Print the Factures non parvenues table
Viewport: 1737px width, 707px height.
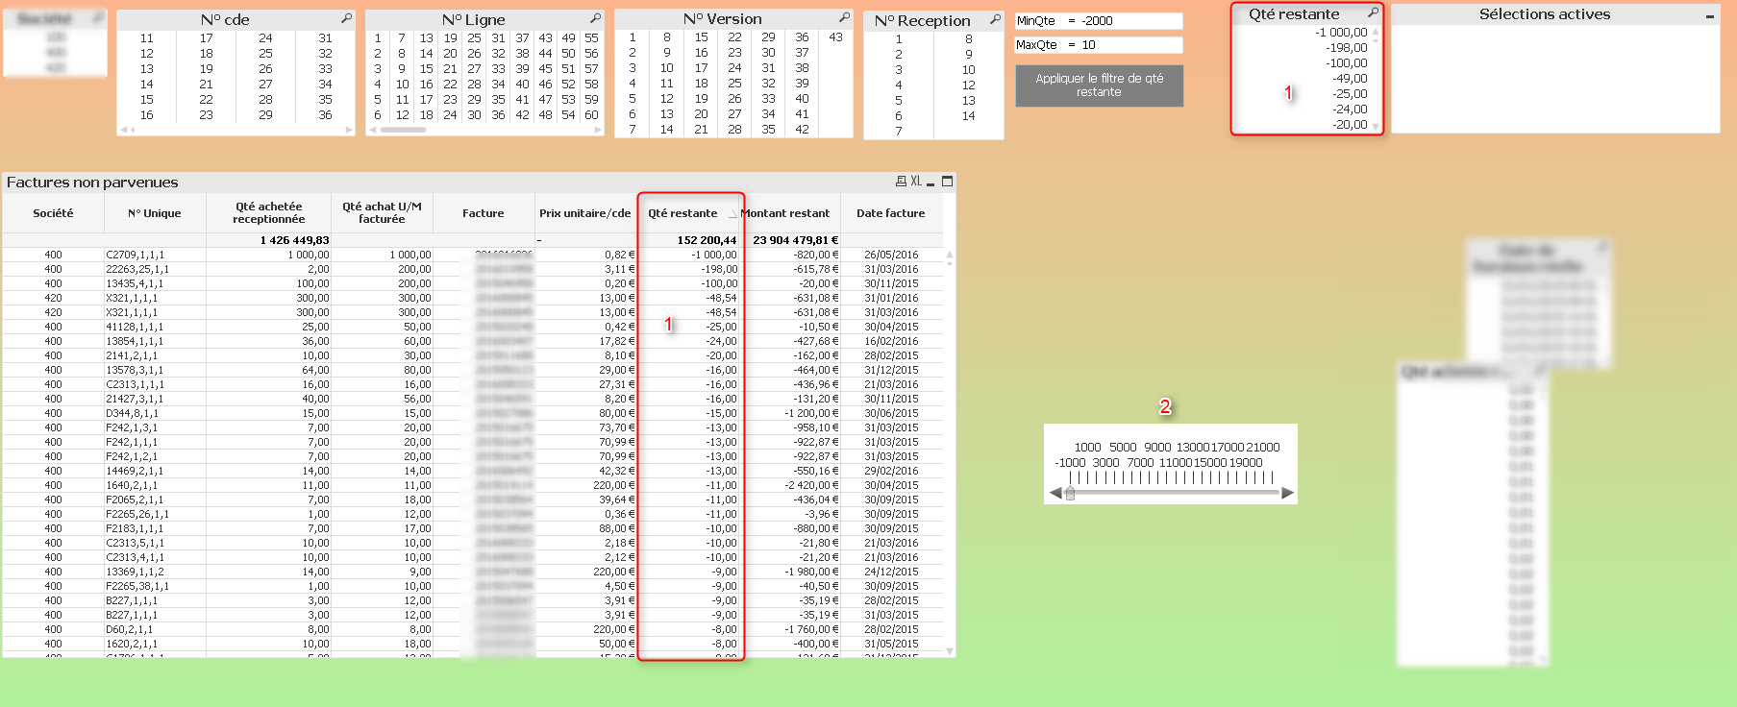[x=901, y=181]
